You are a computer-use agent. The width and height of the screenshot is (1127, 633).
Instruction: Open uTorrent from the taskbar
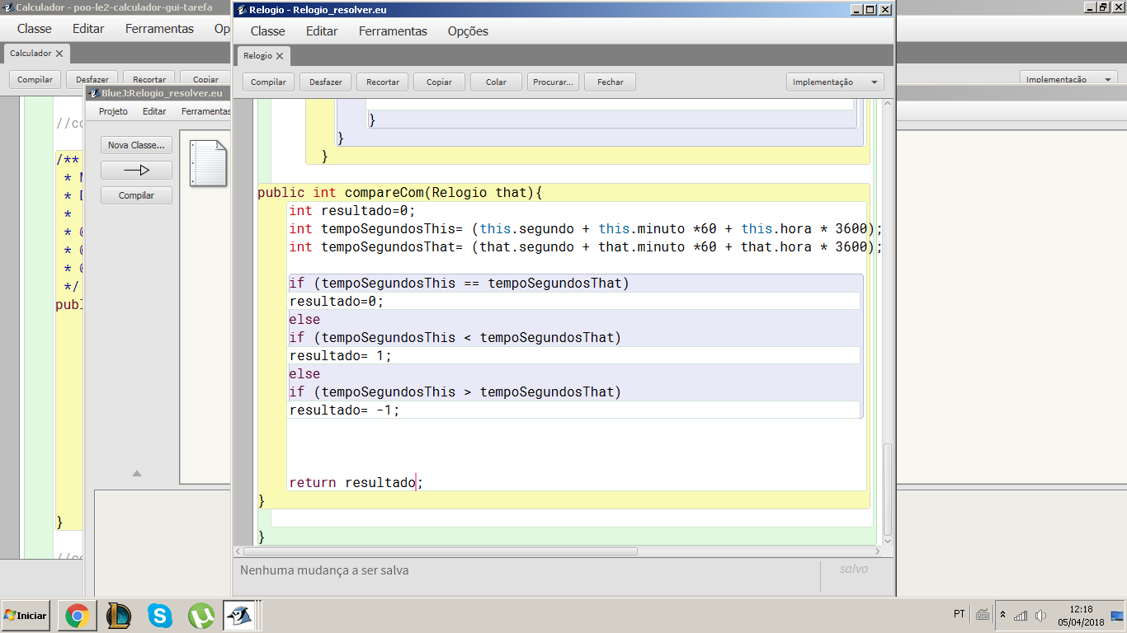coord(201,615)
